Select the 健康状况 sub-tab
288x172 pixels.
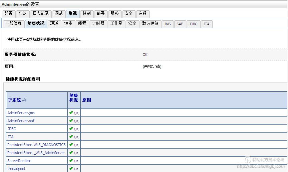(36, 24)
